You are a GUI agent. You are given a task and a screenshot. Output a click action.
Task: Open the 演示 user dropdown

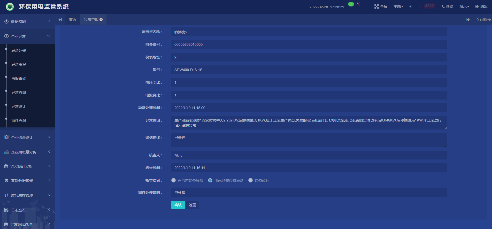tap(464, 6)
